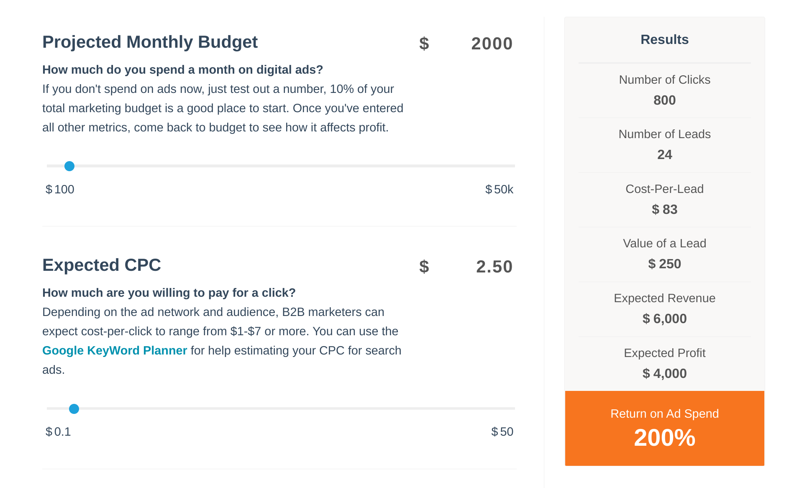Click the $50k maximum budget label

[x=499, y=189]
